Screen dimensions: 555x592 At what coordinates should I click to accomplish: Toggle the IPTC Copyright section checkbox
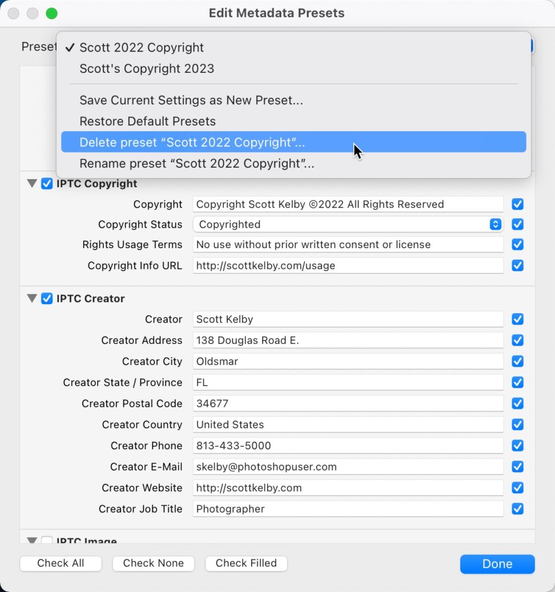point(47,183)
